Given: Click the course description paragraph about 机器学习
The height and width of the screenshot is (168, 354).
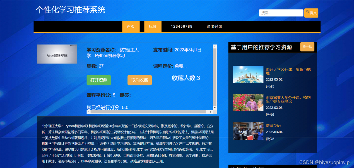Looking at the screenshot, I should [128, 144].
